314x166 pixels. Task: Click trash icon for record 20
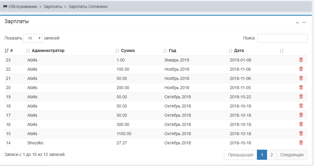[x=301, y=87]
